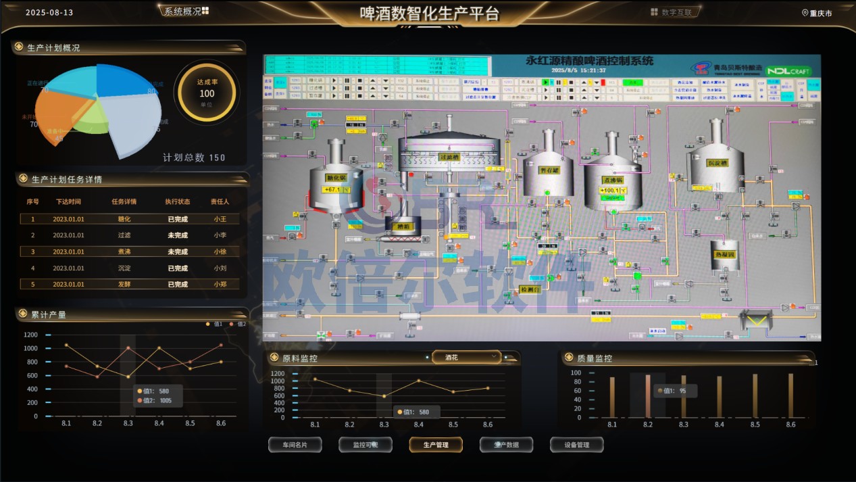Screen dimensions: 856x482
Task: Click the 达成率 100 circular gauge
Action: [x=207, y=92]
